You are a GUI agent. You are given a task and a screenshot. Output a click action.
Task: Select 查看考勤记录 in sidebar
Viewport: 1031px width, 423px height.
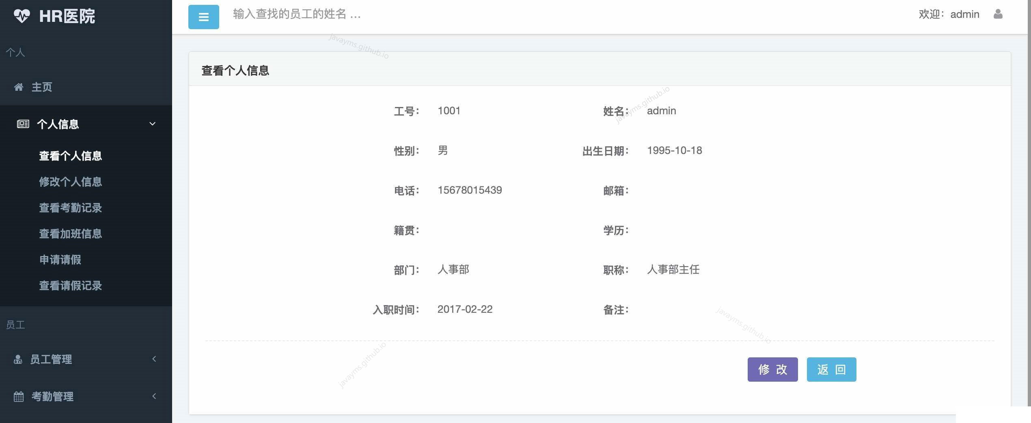click(70, 207)
